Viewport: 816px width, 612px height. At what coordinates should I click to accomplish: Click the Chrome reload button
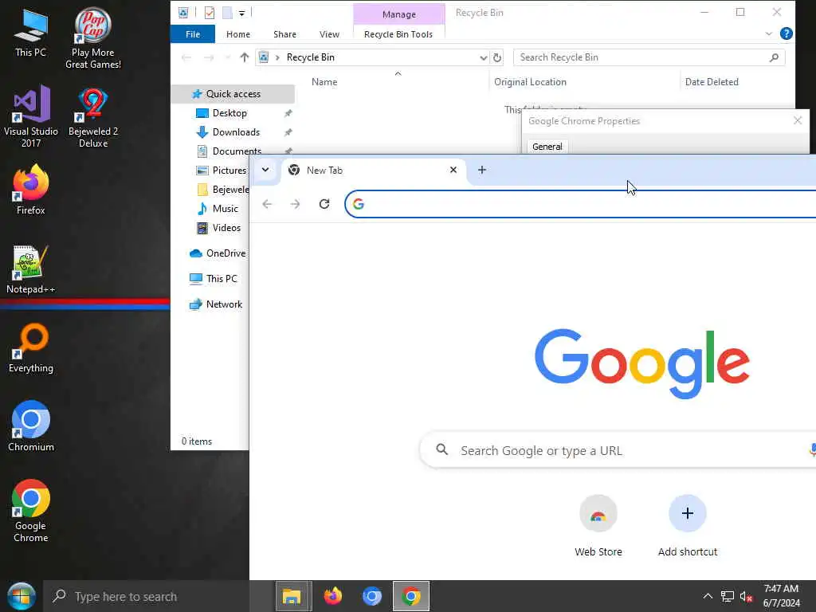(324, 203)
